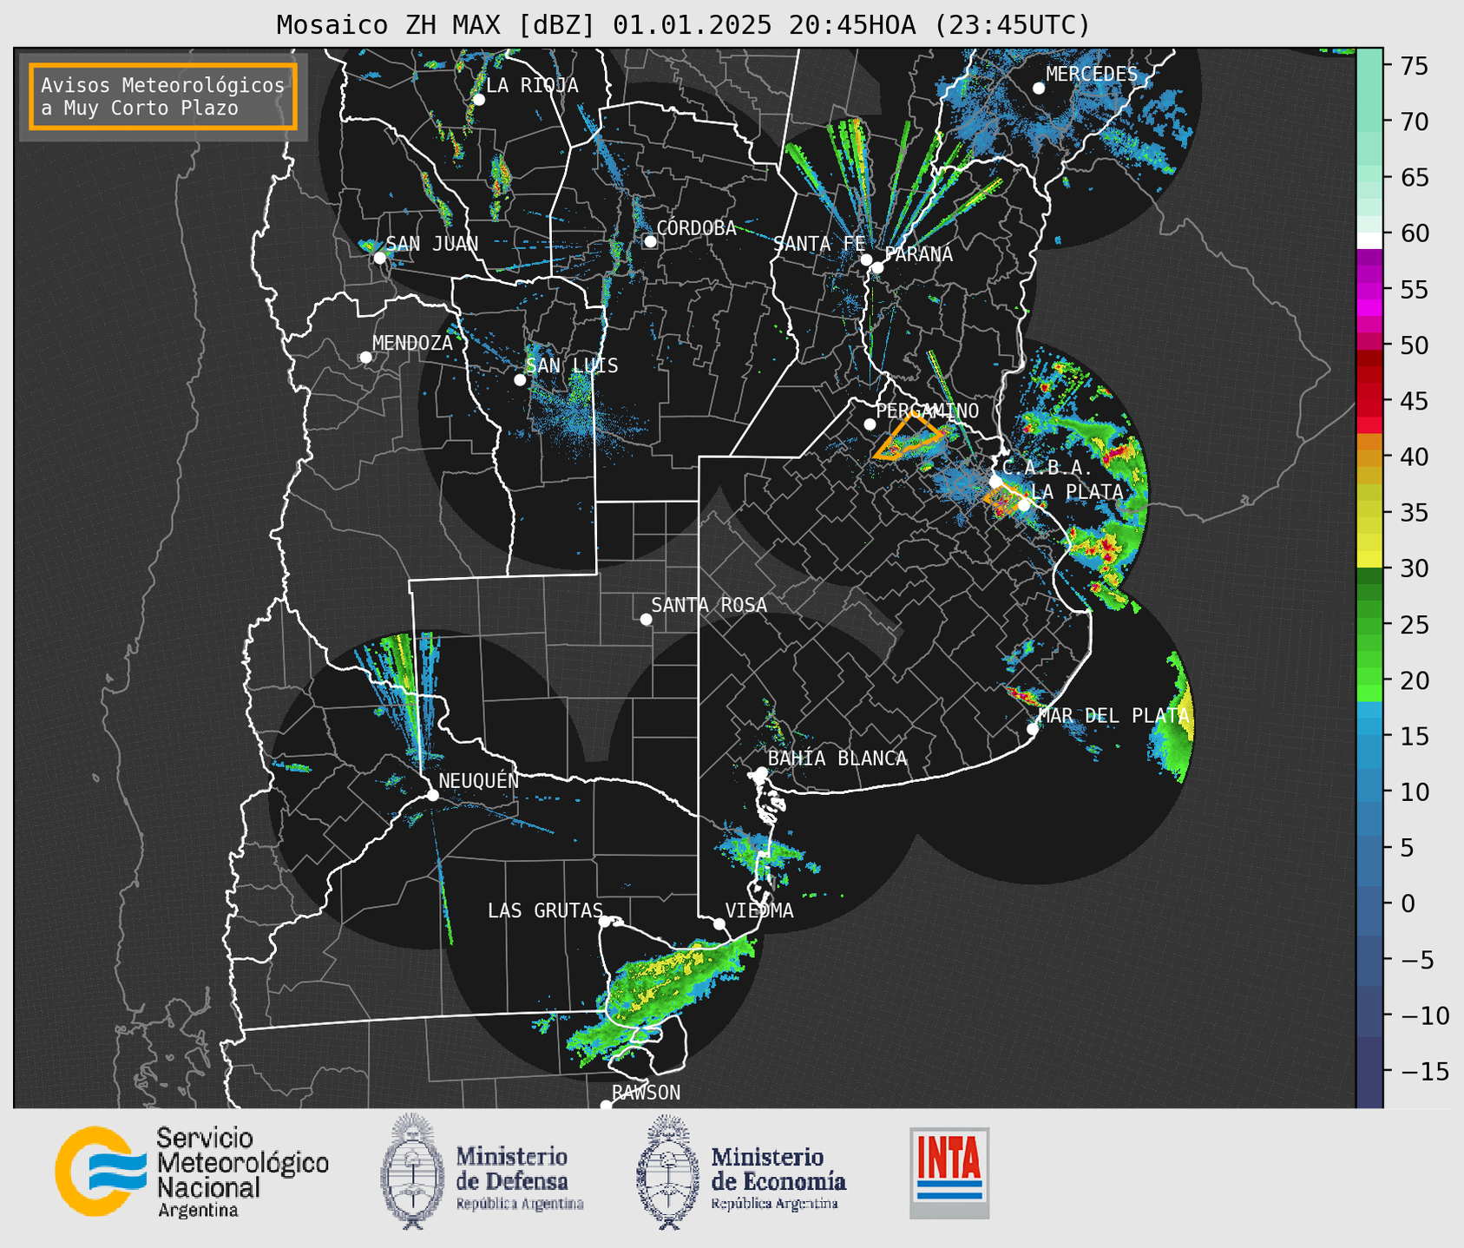Click the NEUQUÉN label text
Screen dimensions: 1464x1248
[479, 780]
